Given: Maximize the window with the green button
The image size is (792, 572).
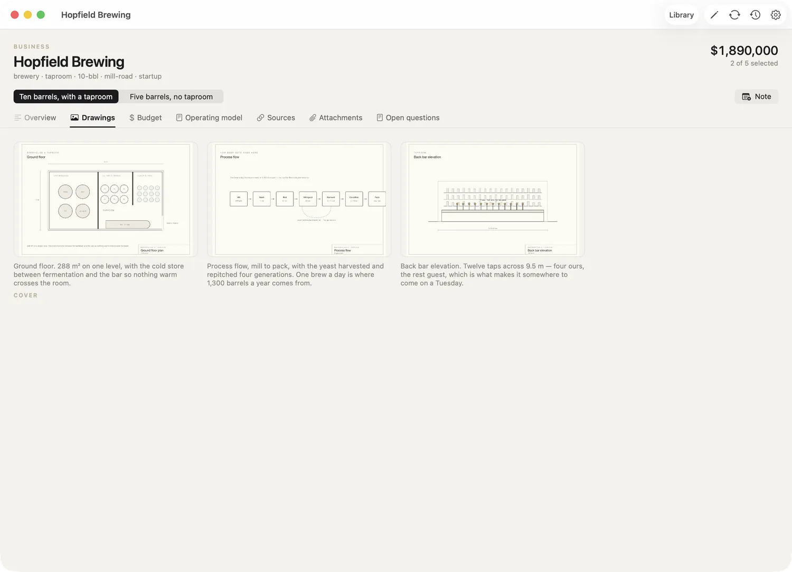Looking at the screenshot, I should click(41, 15).
